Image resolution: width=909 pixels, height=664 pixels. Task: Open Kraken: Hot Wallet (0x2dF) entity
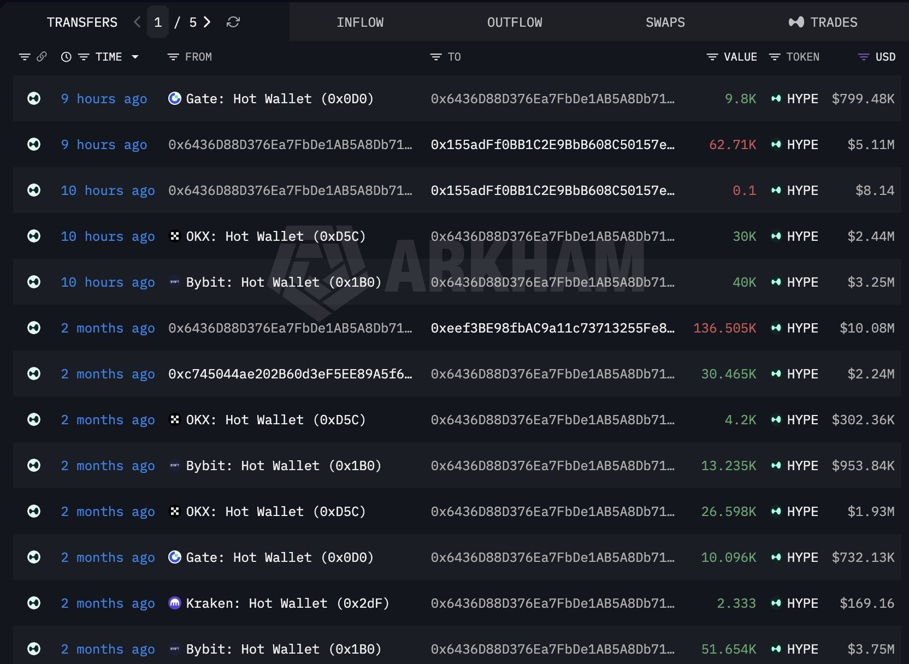(288, 603)
